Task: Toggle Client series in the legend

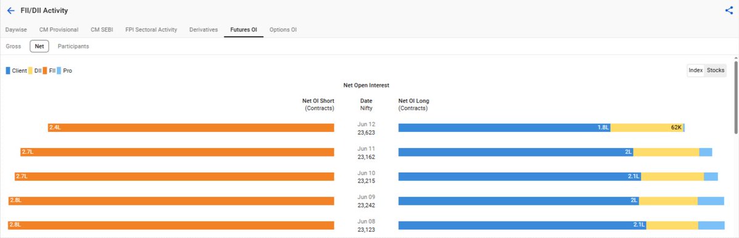Action: click(x=17, y=71)
